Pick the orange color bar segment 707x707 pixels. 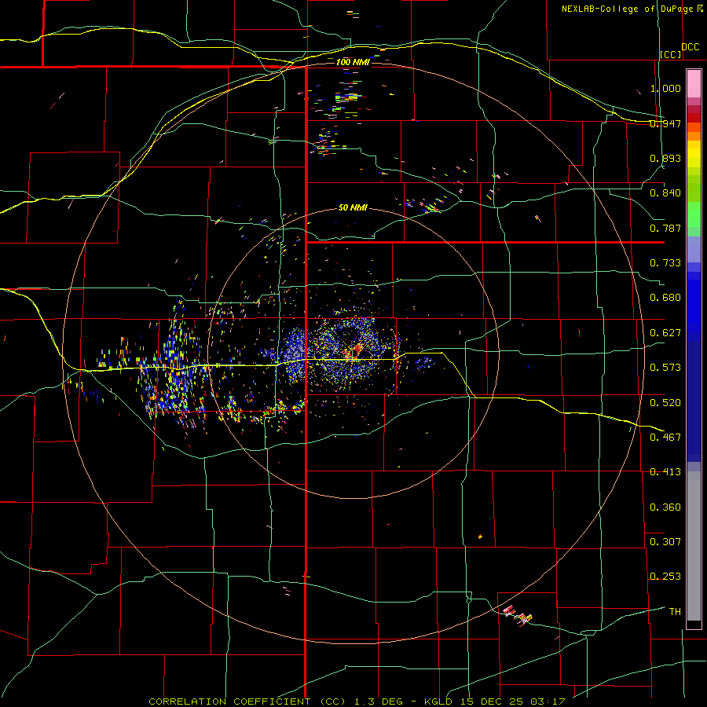click(x=694, y=136)
